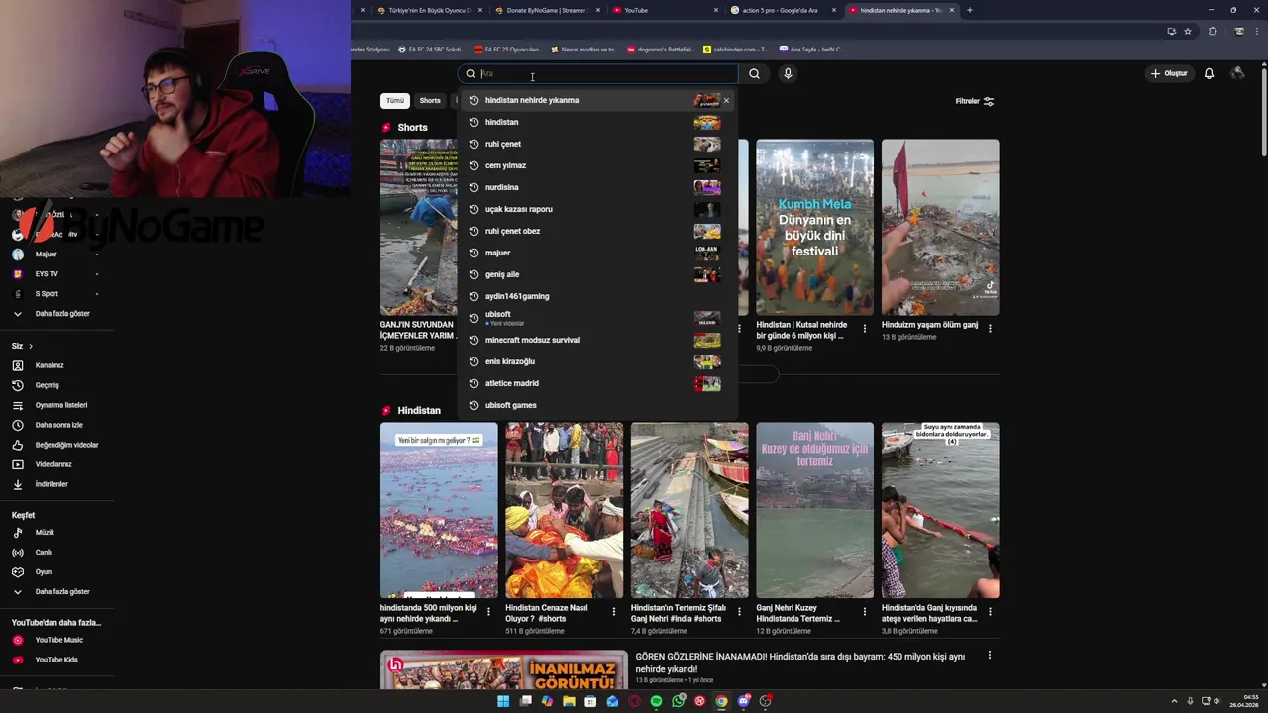Open 'Ganj Nehri Kuzey Hindistanda Tertemiz' short thumbnail
The width and height of the screenshot is (1268, 713).
point(814,510)
